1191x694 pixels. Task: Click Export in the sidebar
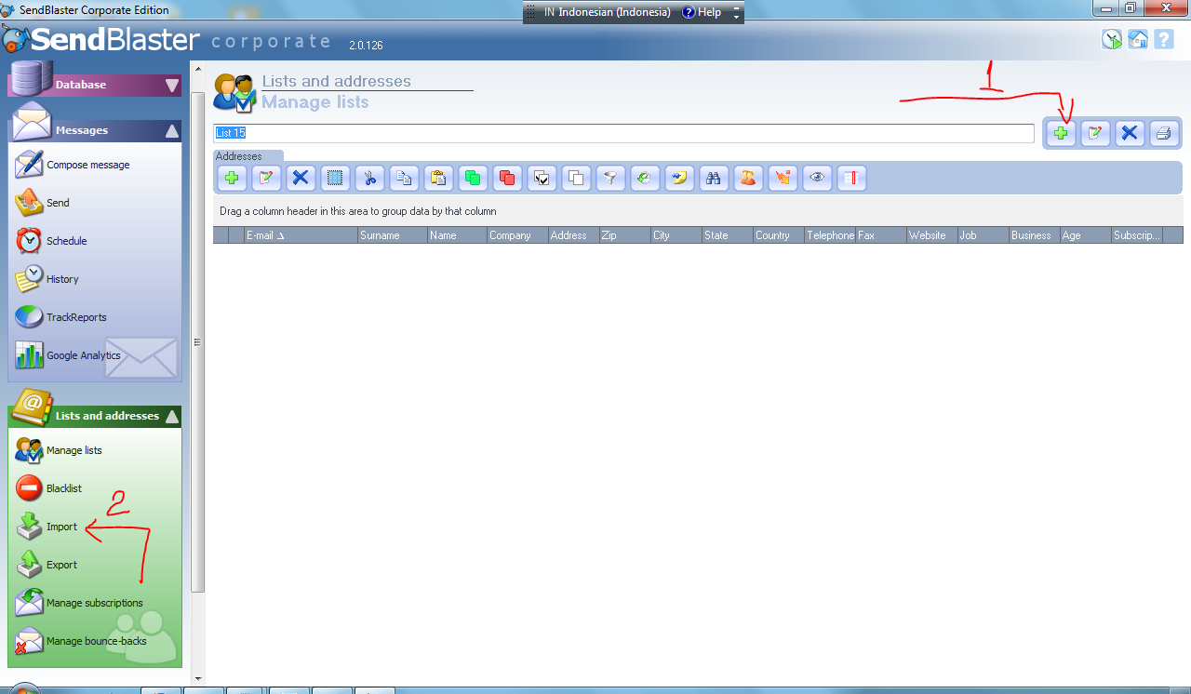(47, 565)
